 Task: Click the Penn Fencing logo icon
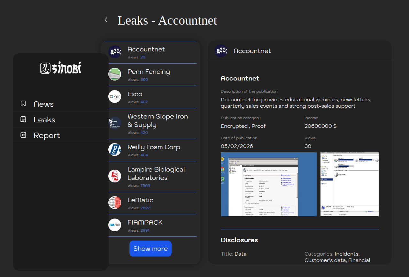(114, 74)
